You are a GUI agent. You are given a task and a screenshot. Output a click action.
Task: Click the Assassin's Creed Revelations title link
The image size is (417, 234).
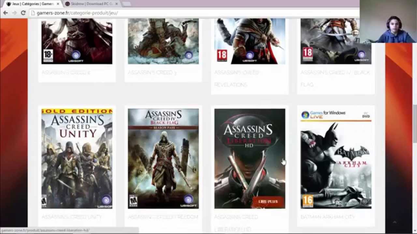[237, 79]
